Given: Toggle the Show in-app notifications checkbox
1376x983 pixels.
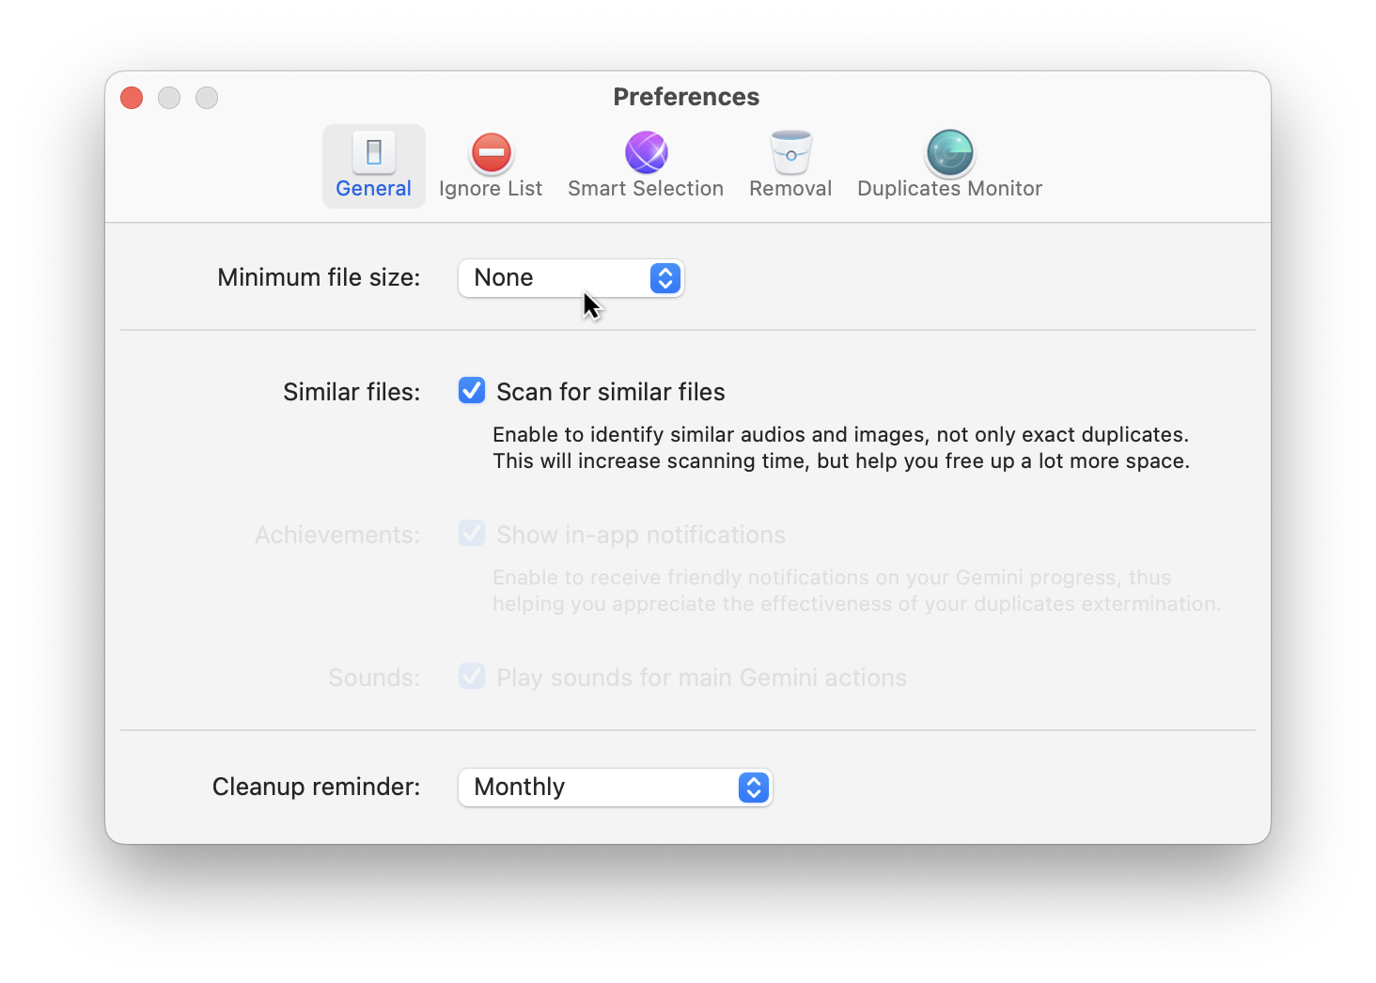Looking at the screenshot, I should (472, 534).
